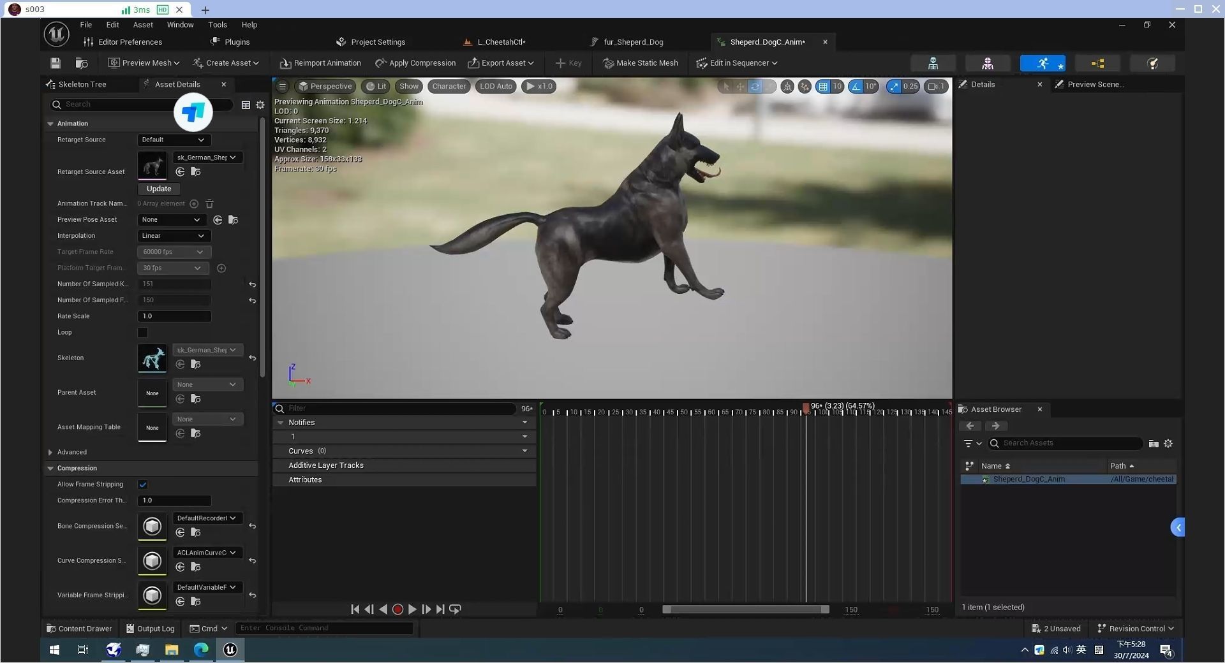Open the Interpolation Linear dropdown
1225x663 pixels.
tap(174, 236)
